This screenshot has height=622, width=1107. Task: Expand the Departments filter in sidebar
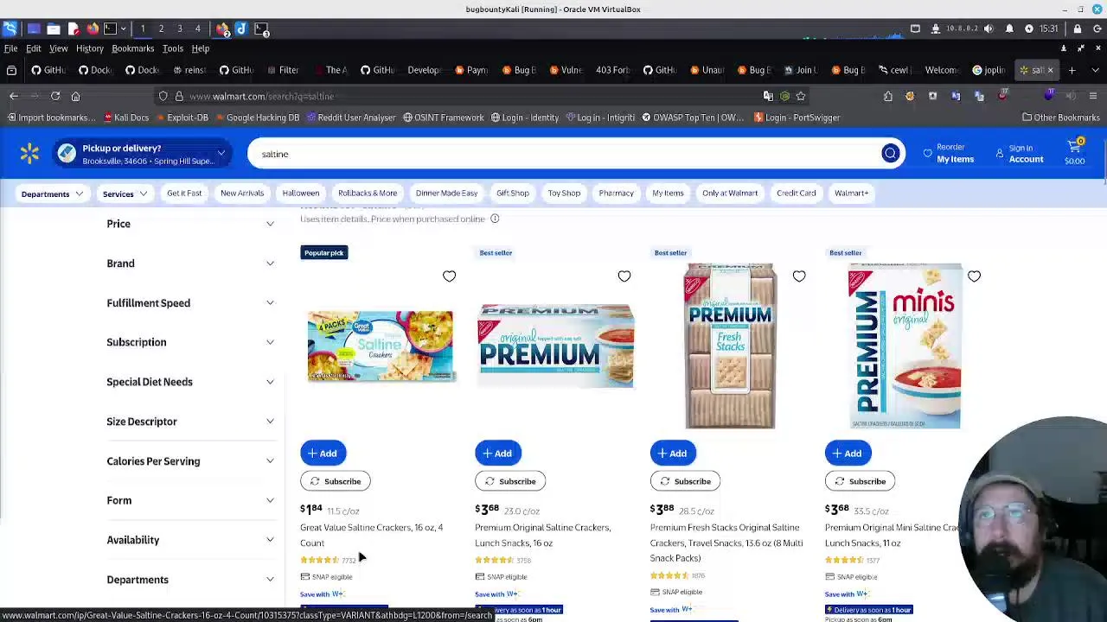coord(190,580)
